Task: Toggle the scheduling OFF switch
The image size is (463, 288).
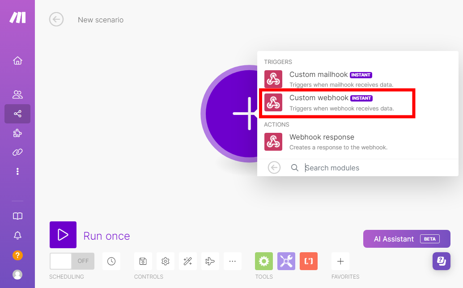Action: [x=72, y=261]
